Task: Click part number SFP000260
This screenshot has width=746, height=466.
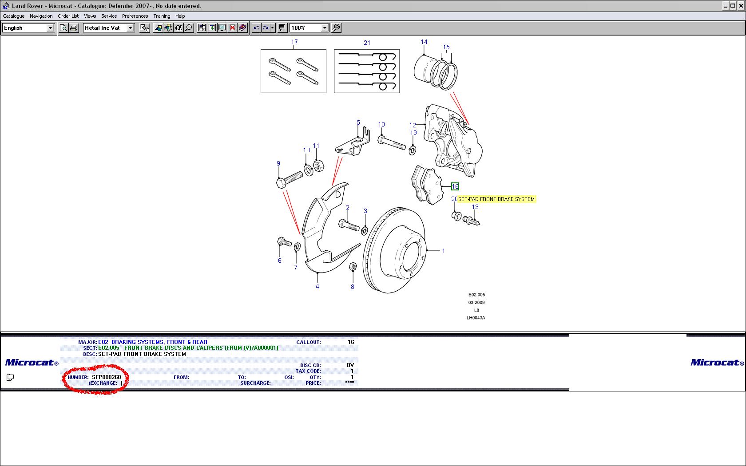Action: pos(107,377)
